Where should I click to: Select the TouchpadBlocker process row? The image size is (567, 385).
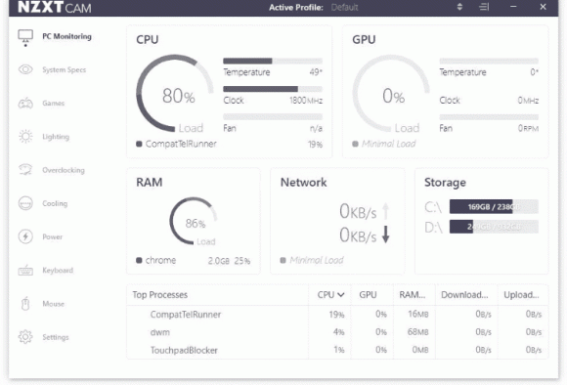[337, 350]
